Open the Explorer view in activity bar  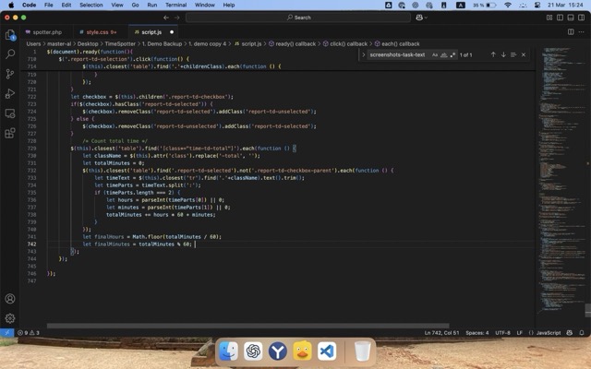[10, 35]
